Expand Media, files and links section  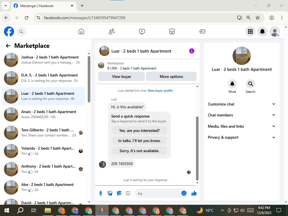coord(242,126)
